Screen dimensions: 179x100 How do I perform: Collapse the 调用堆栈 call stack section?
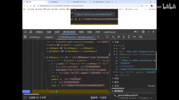(x=113, y=91)
